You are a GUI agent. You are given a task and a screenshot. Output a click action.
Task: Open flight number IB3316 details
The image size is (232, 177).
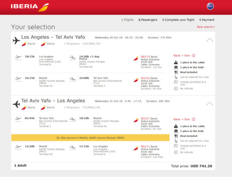coord(145,78)
